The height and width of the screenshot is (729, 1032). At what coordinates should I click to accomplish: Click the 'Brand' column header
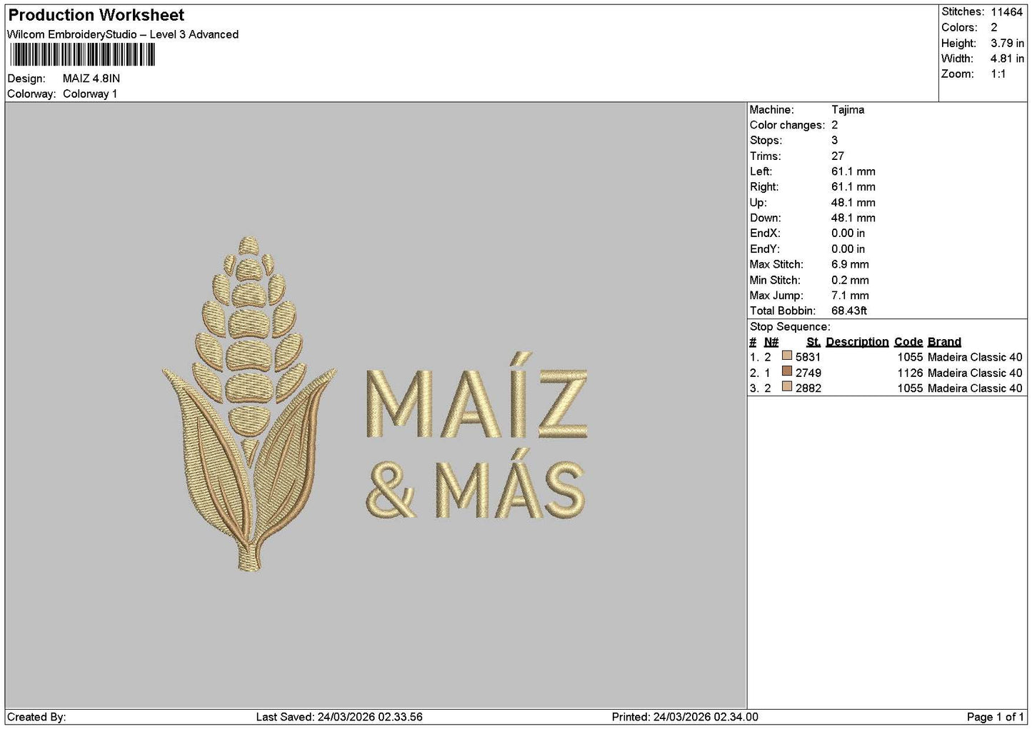click(x=944, y=342)
